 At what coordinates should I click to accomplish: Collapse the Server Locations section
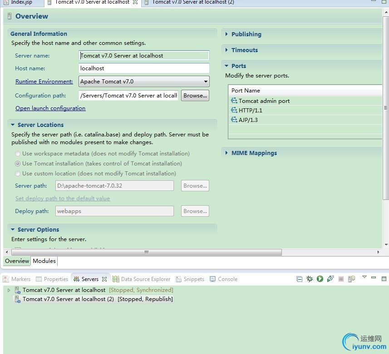coord(13,125)
